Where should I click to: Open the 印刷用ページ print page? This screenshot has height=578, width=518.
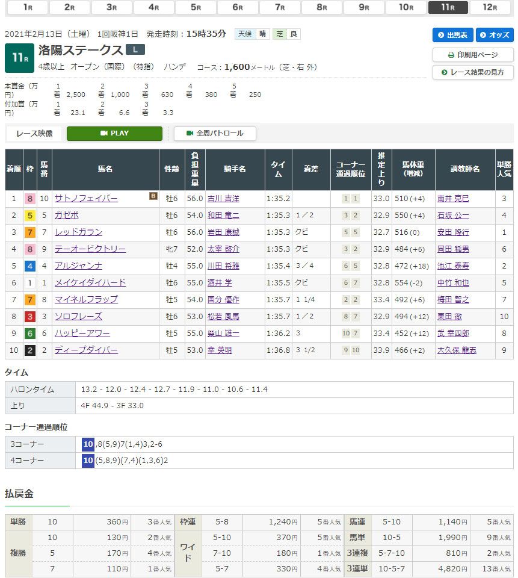473,55
